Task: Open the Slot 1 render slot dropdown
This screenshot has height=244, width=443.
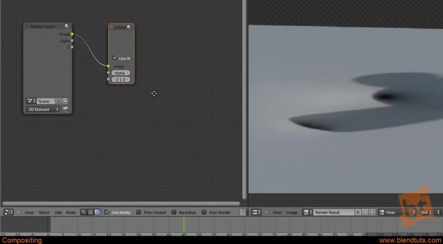Action: coord(429,212)
